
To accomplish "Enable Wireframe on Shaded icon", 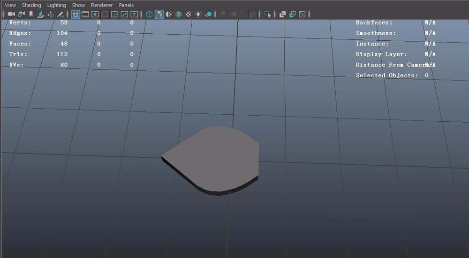I will tap(179, 14).
